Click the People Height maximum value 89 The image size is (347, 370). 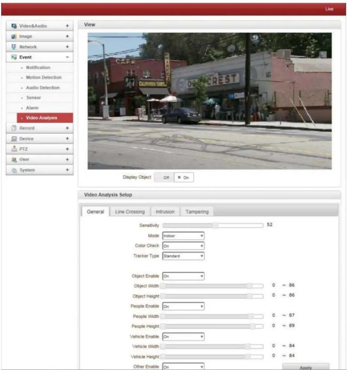292,325
